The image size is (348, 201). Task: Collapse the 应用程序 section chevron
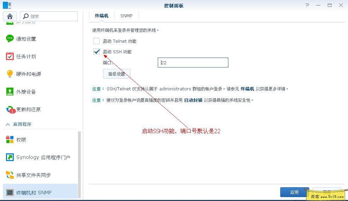[8, 124]
